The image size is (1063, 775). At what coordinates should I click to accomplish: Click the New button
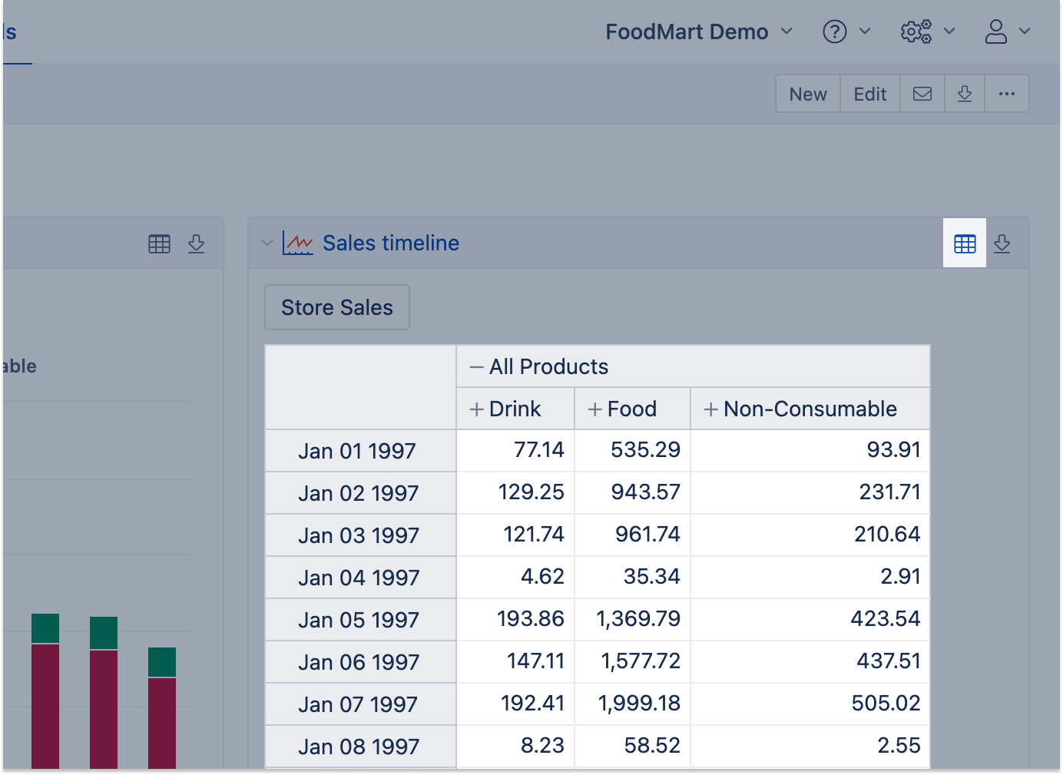pos(808,94)
